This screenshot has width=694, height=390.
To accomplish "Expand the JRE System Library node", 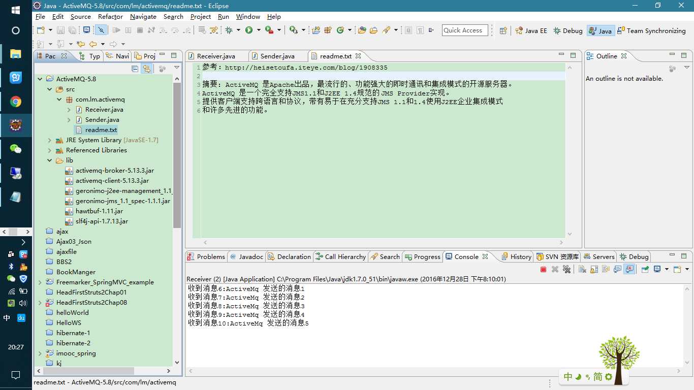I will tap(50, 140).
